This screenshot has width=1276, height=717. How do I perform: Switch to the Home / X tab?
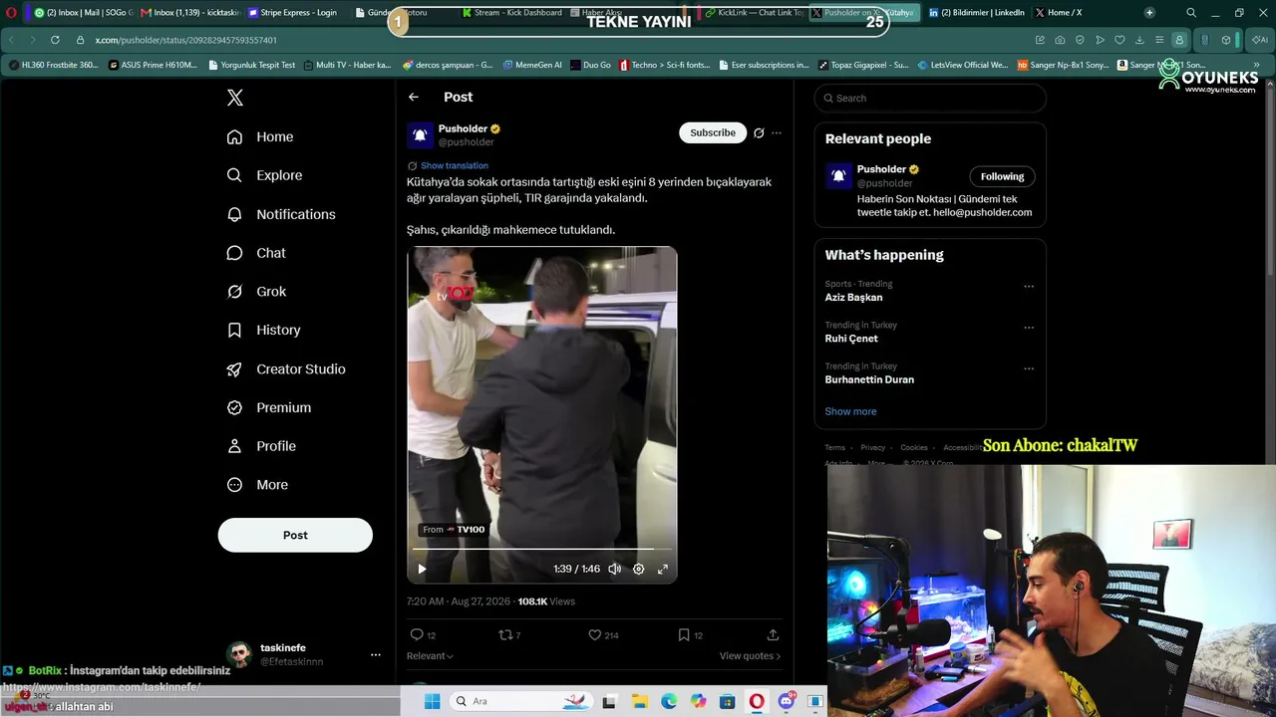point(1059,13)
